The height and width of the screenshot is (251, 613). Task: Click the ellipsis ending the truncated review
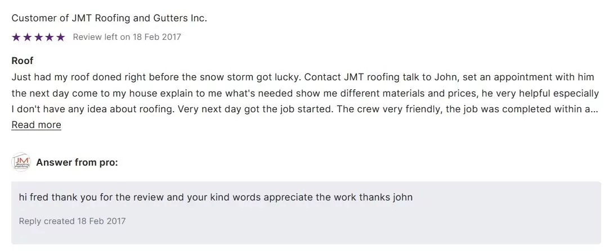click(x=594, y=109)
